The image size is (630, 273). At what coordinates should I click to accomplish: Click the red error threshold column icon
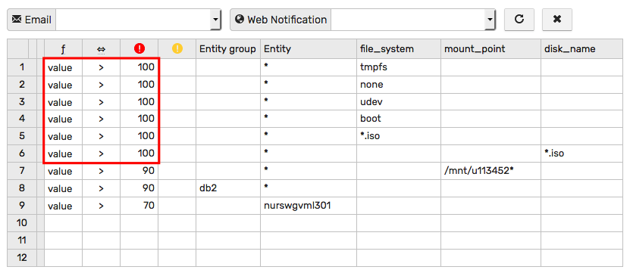click(x=139, y=49)
